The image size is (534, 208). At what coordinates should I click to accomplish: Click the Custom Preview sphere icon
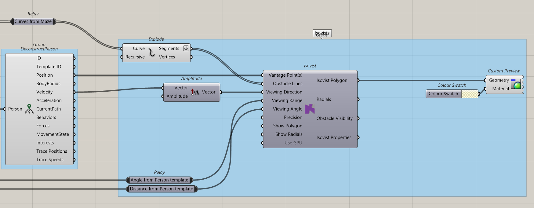516,84
